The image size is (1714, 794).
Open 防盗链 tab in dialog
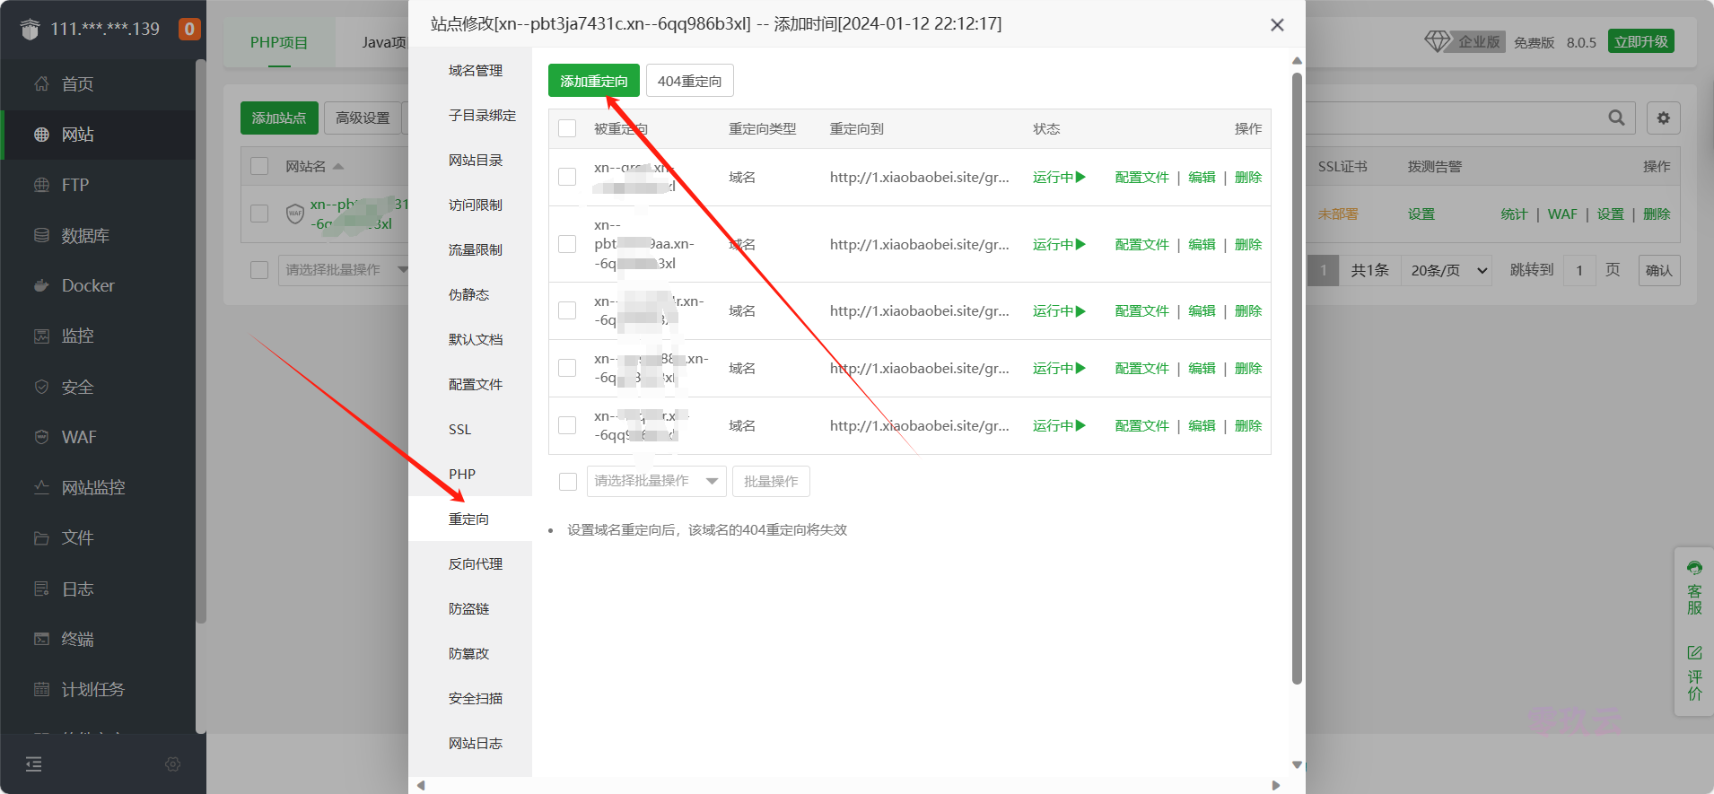(x=468, y=608)
